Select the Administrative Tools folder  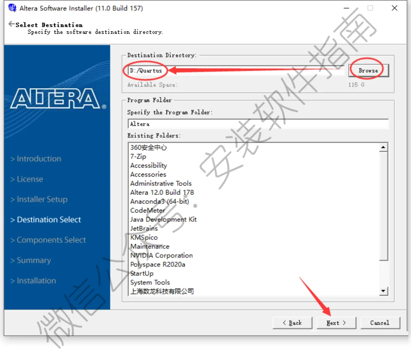coord(161,183)
